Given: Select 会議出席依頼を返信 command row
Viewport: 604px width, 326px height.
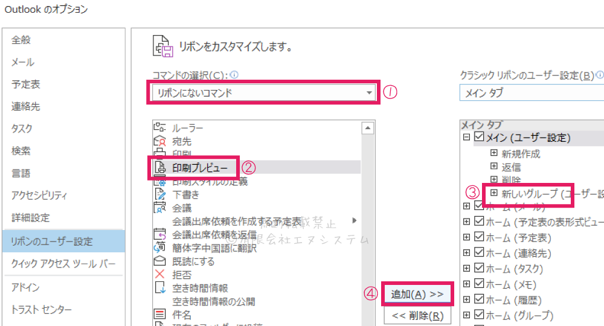Looking at the screenshot, I should (257, 234).
